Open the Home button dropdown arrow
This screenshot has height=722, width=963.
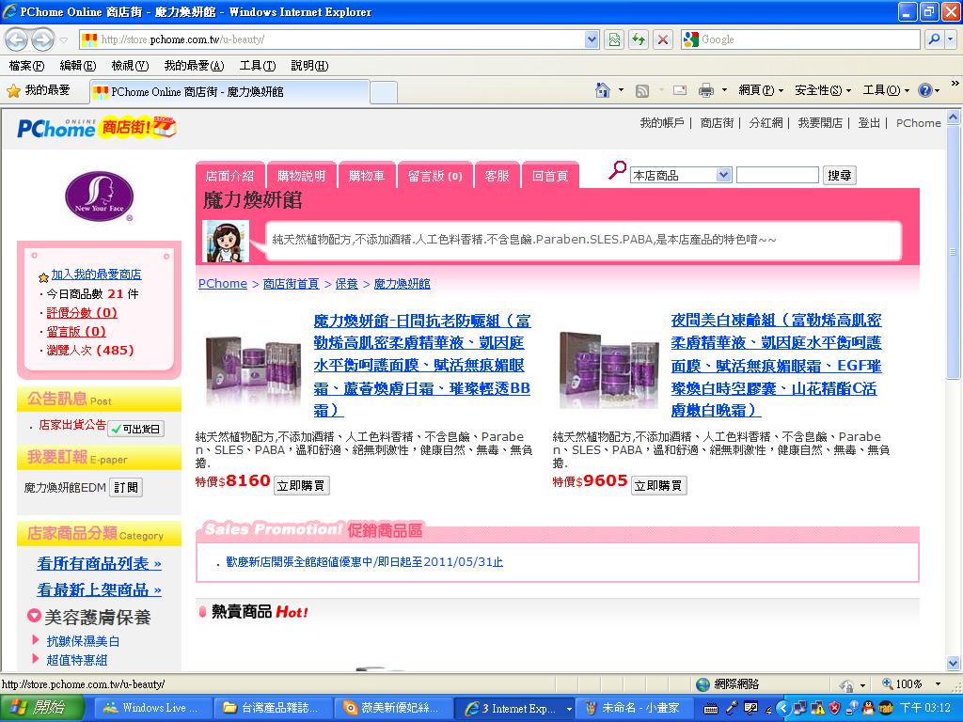pyautogui.click(x=621, y=90)
